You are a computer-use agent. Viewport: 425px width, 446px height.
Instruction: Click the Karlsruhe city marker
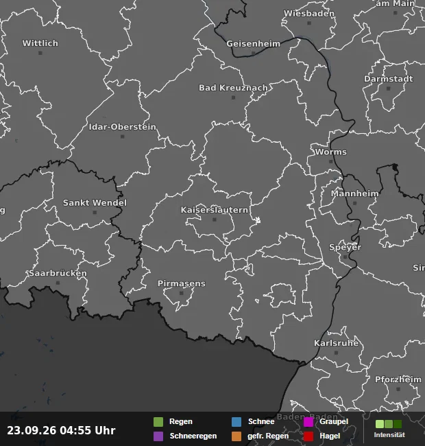coord(337,353)
